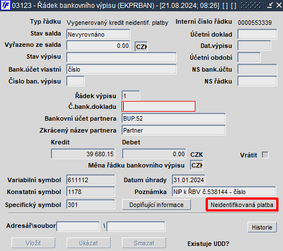The height and width of the screenshot is (251, 283).
Task: Click the soubor file name input field
Action: point(136,226)
